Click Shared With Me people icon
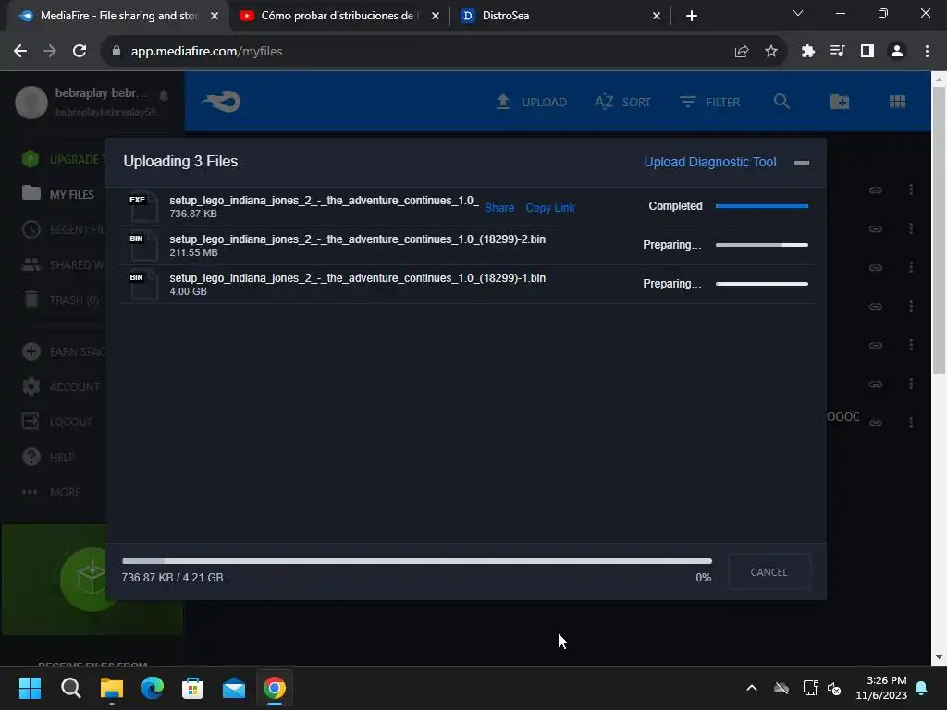Viewport: 947px width, 710px height. coord(31,264)
